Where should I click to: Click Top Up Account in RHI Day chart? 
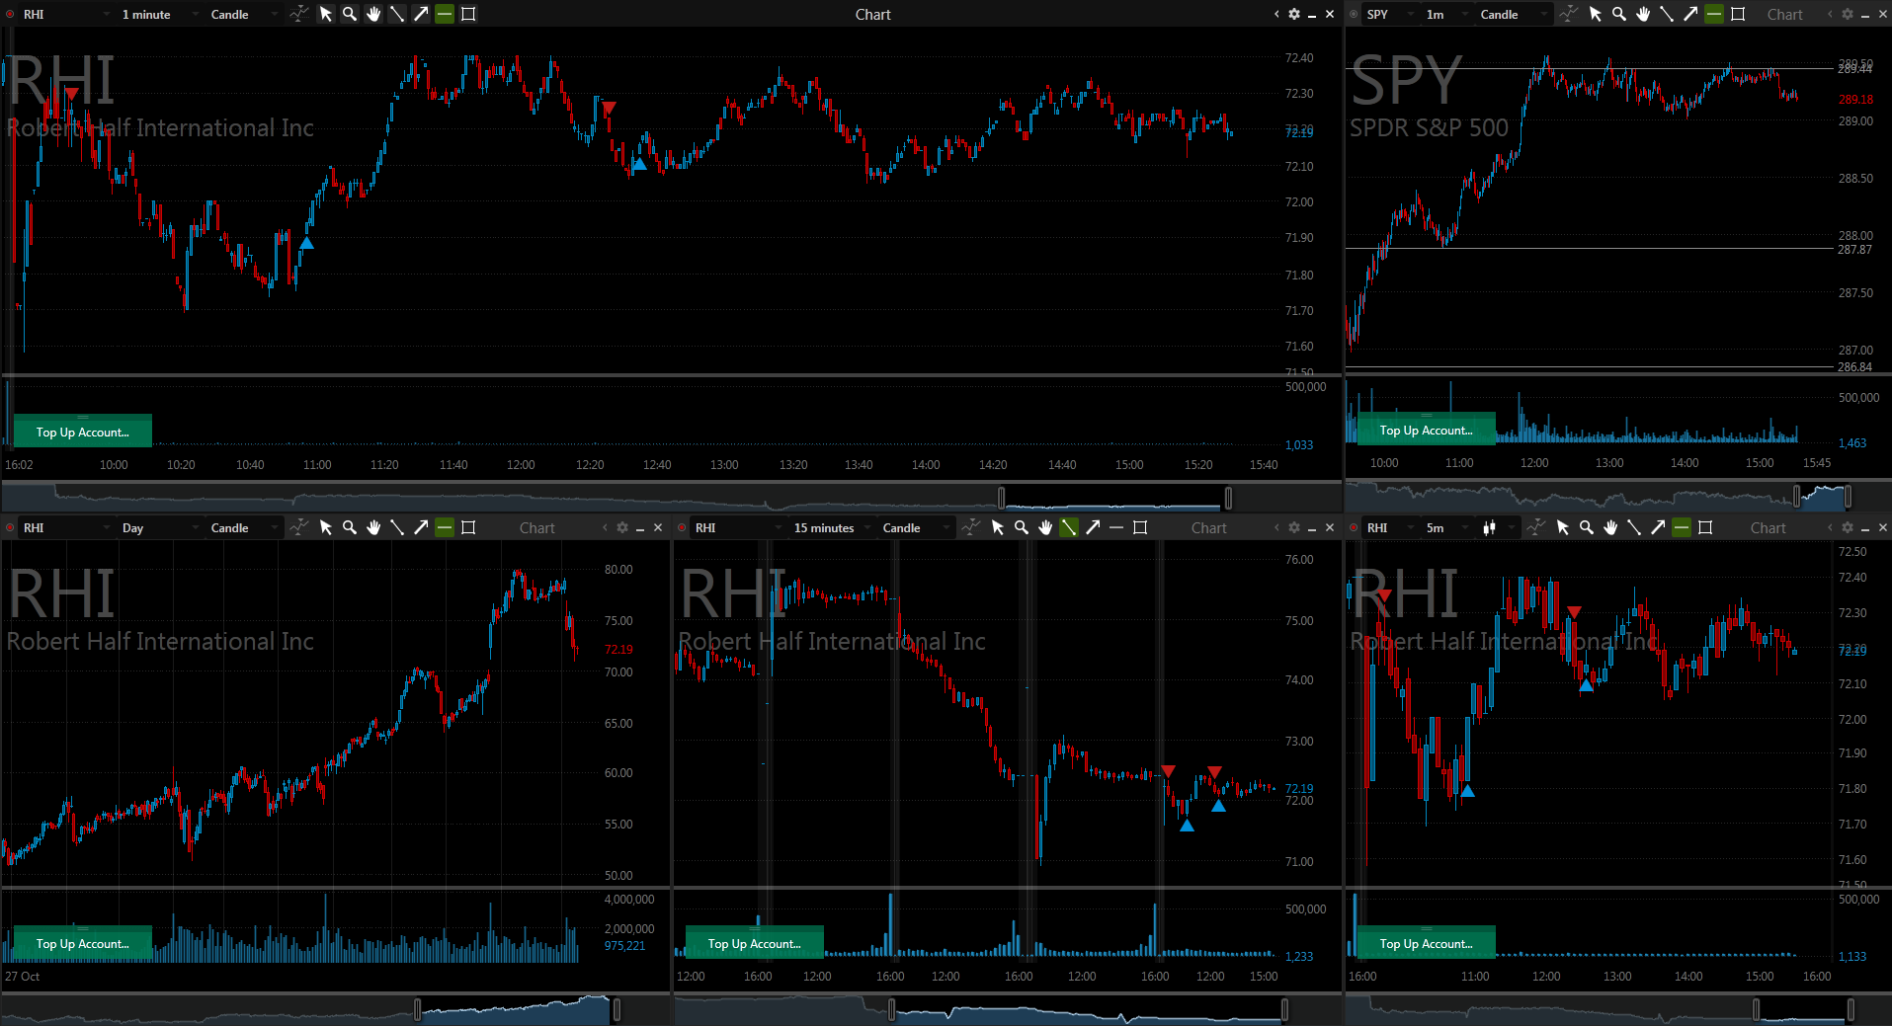83,943
